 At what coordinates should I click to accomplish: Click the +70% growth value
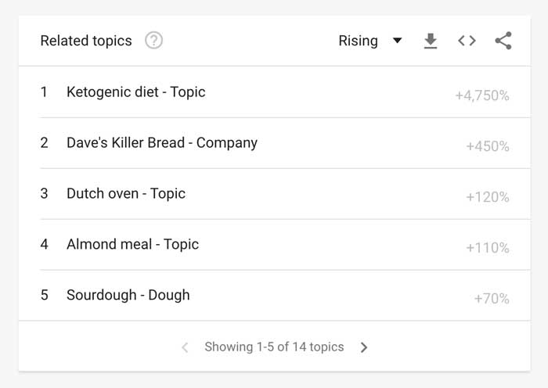tap(492, 299)
